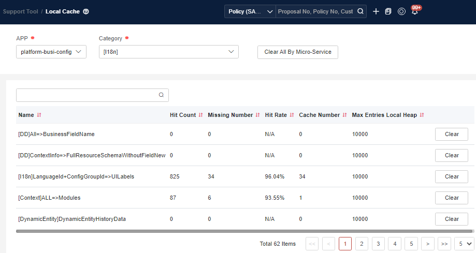Sort by Hit Count column
This screenshot has width=476, height=253.
(200, 115)
